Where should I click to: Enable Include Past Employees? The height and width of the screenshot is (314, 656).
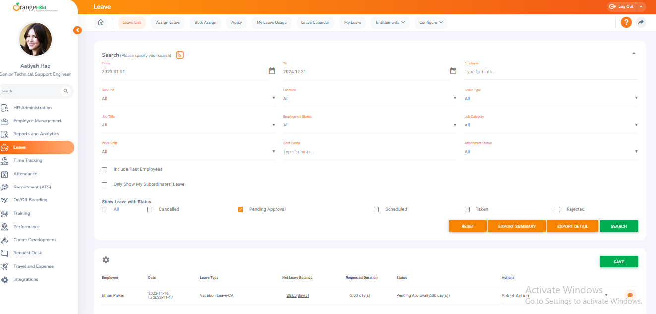pyautogui.click(x=104, y=169)
